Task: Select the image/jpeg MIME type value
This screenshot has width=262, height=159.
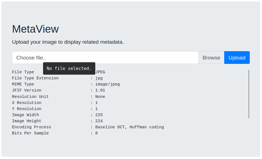Action: (x=108, y=84)
